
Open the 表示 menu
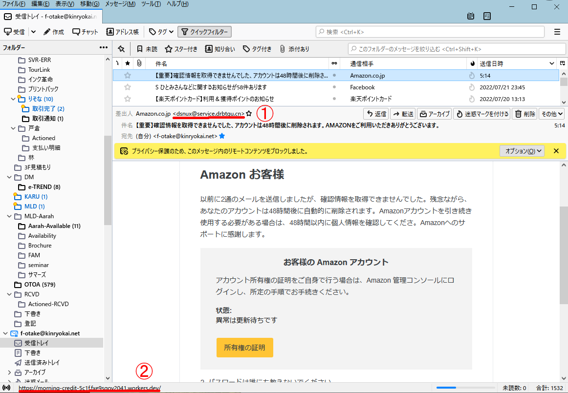[x=65, y=3]
